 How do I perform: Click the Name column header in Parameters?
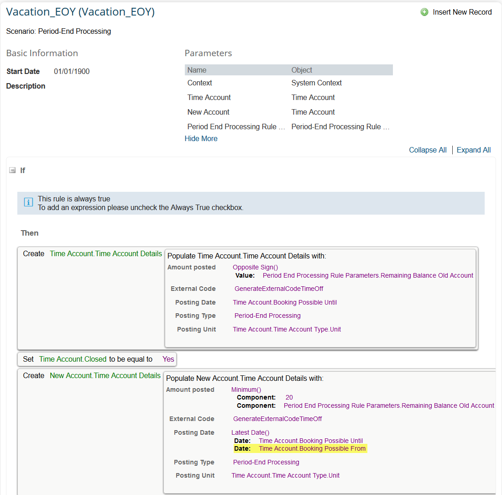[x=197, y=70]
